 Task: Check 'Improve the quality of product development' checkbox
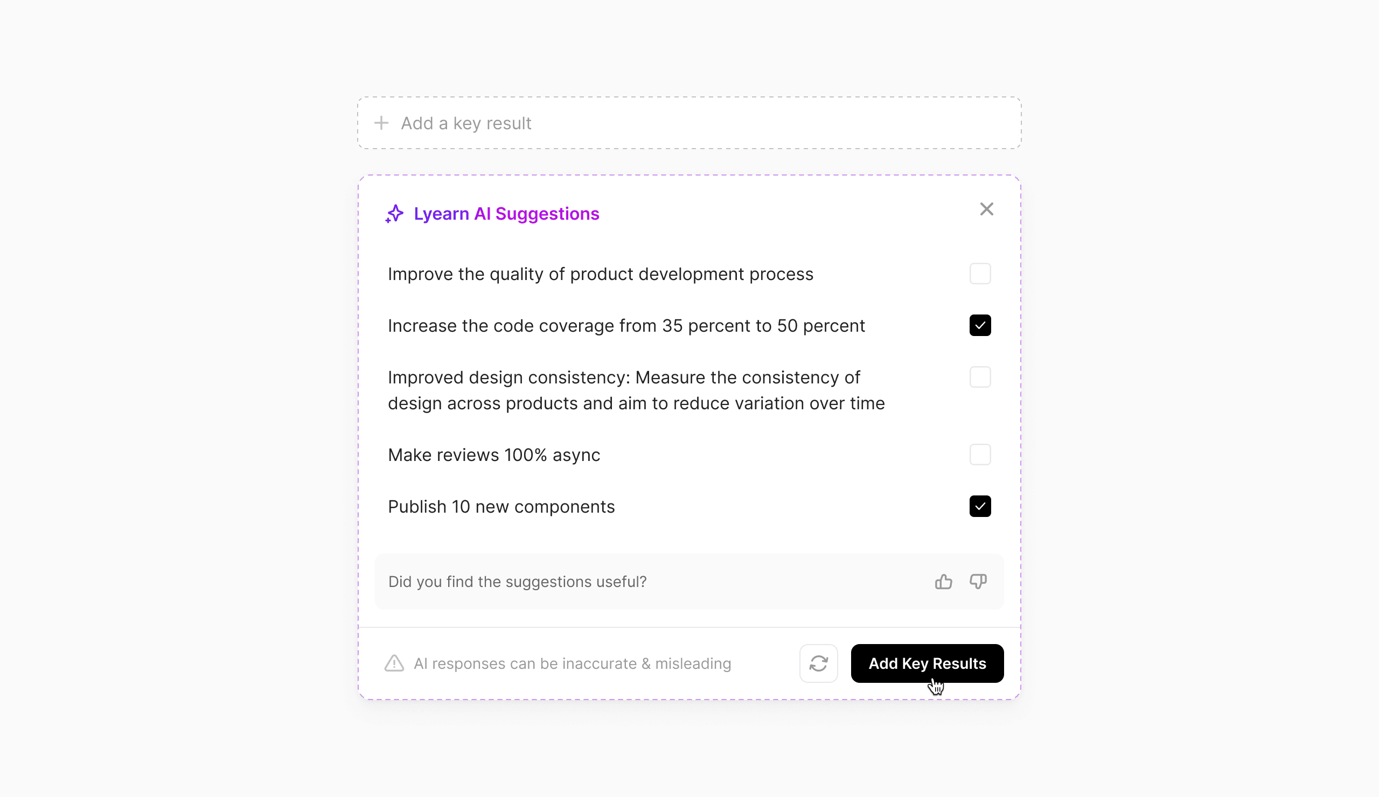point(979,274)
